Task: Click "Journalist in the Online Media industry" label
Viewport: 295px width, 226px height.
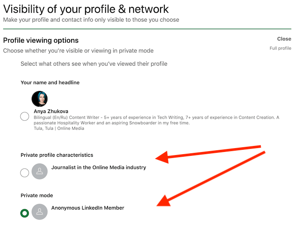Action: pos(98,167)
